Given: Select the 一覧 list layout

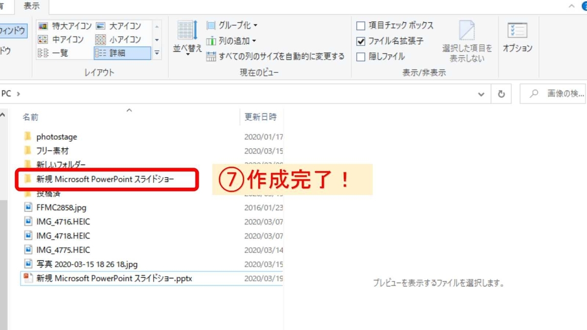Looking at the screenshot, I should [53, 53].
